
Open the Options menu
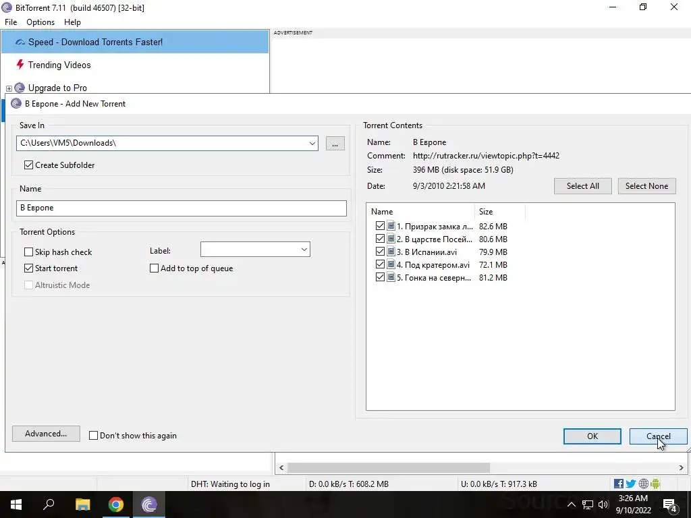[40, 22]
